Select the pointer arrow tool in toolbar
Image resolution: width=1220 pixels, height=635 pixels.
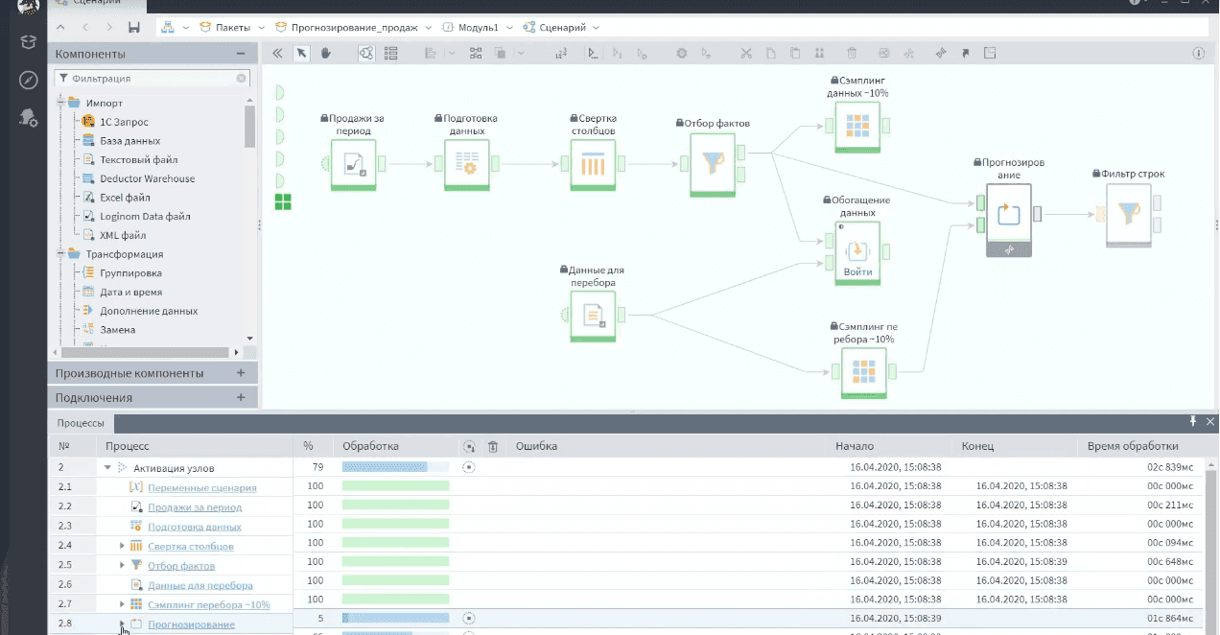tap(302, 54)
